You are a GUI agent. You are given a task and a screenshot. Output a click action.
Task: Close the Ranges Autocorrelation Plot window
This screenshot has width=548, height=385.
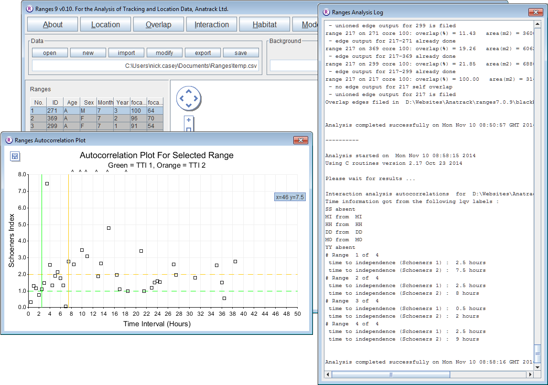click(300, 140)
